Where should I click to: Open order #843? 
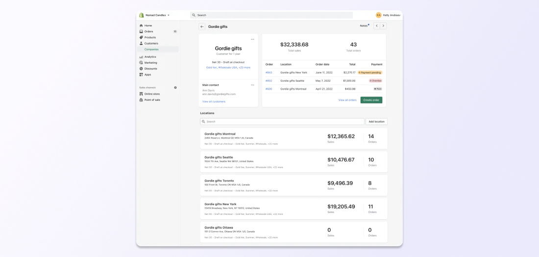[x=269, y=72]
